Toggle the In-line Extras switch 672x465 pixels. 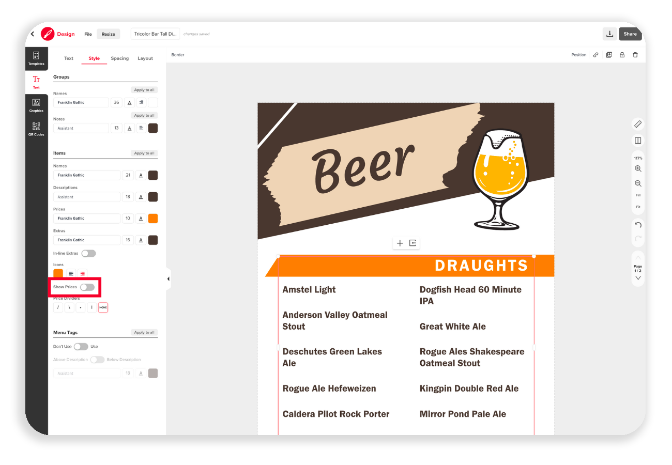pyautogui.click(x=88, y=253)
